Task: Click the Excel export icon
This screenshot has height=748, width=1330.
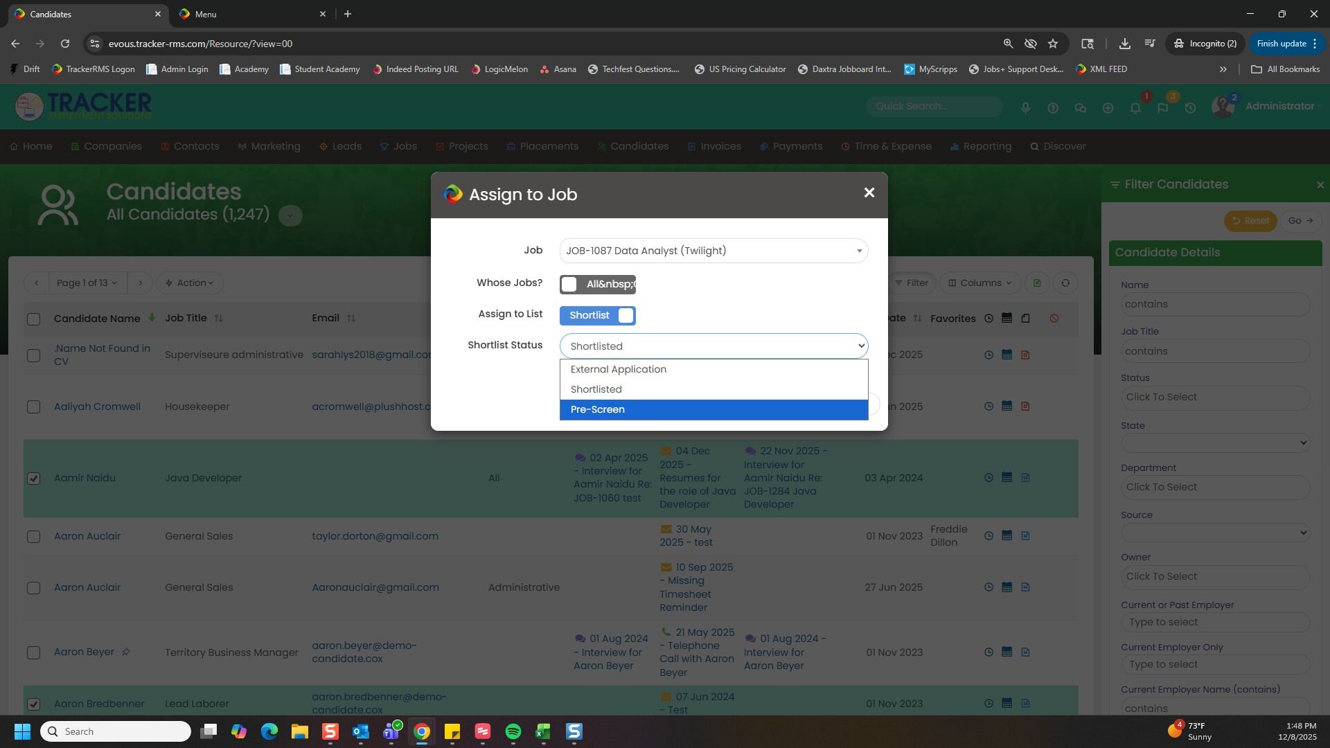Action: (x=1037, y=283)
